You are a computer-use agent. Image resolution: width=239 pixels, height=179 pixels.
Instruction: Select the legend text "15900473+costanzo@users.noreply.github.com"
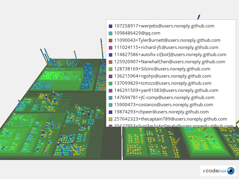coord(163,105)
